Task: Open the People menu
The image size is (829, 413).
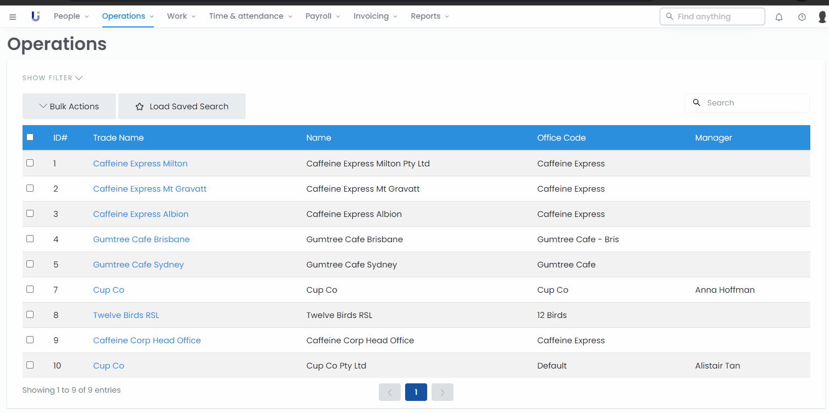Action: tap(71, 16)
